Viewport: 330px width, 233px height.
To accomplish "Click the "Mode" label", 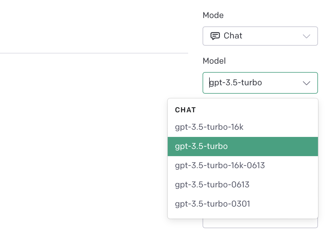I will [x=213, y=15].
